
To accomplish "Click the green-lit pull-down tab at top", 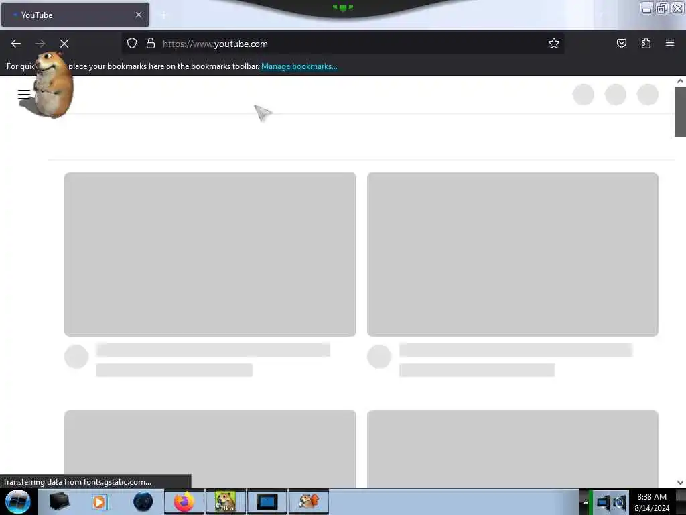I will pos(342,8).
